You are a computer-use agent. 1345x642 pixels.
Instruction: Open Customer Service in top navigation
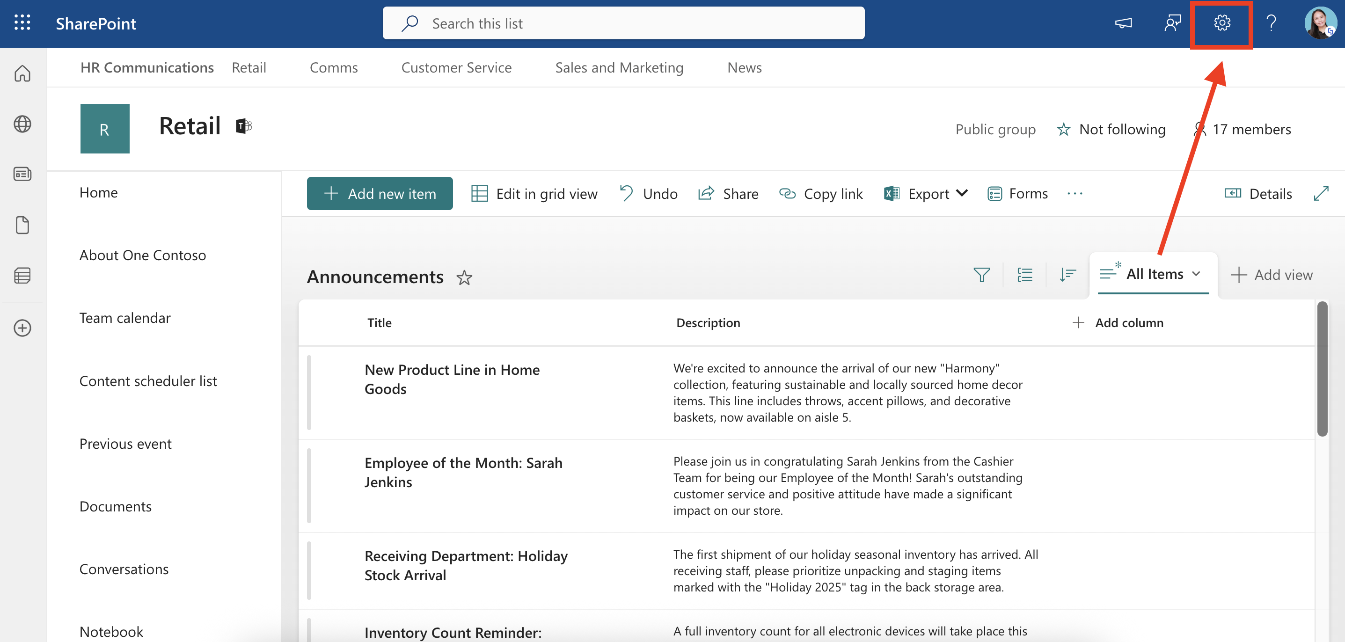(x=456, y=67)
